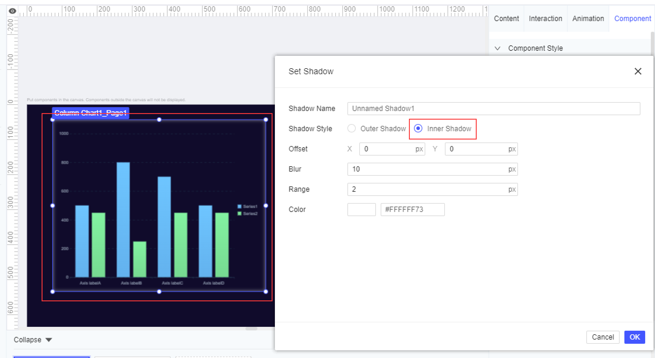Open the shadow color swatch picker
This screenshot has width=655, height=358.
click(361, 210)
